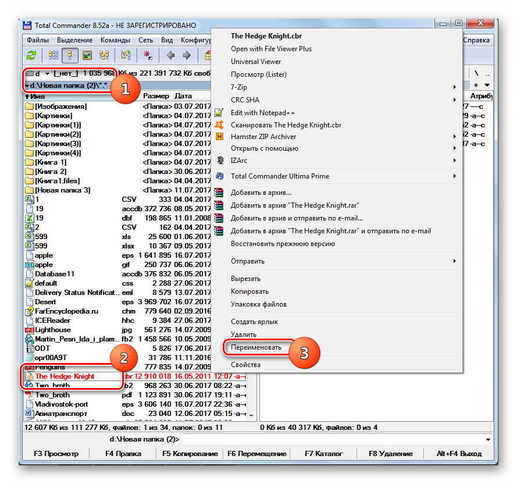Show the directory tree via toolbar icon
This screenshot has height=484, width=517.
(x=104, y=55)
